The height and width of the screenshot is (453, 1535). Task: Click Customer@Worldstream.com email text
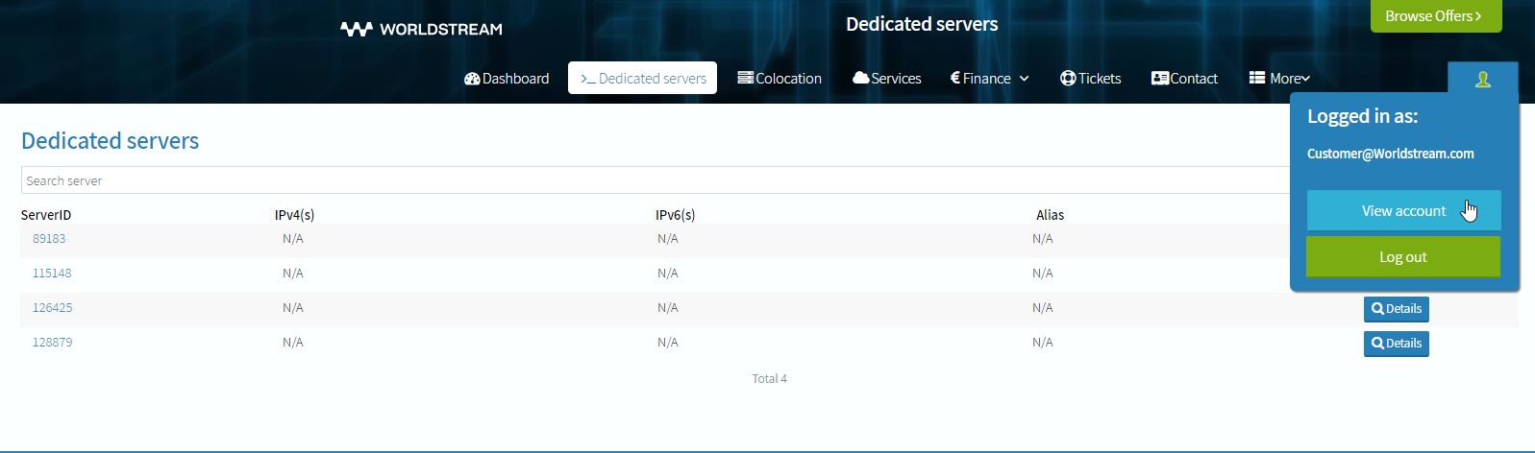pos(1390,154)
